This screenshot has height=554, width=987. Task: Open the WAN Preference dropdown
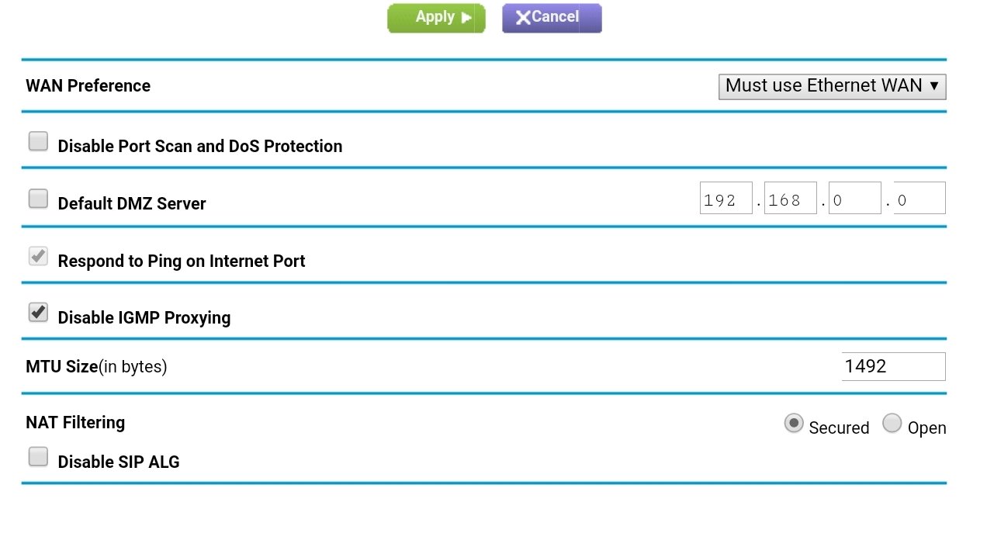[832, 86]
